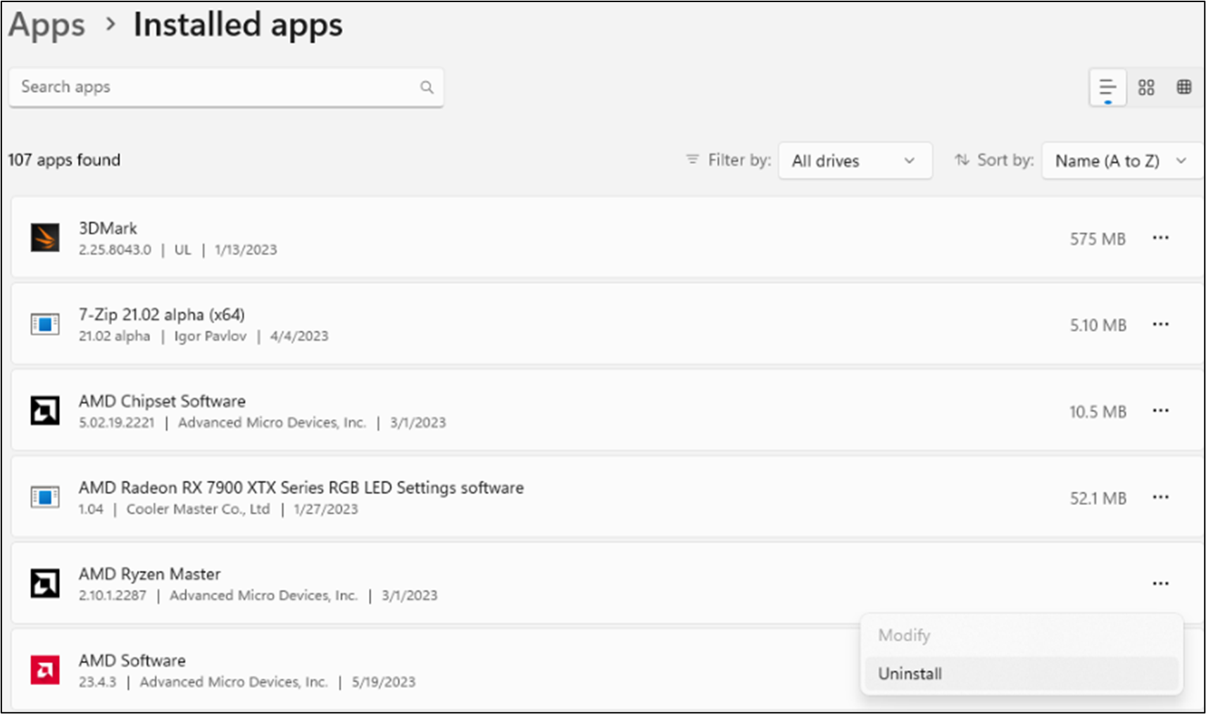Click the 1/27/2023 install date

click(326, 509)
